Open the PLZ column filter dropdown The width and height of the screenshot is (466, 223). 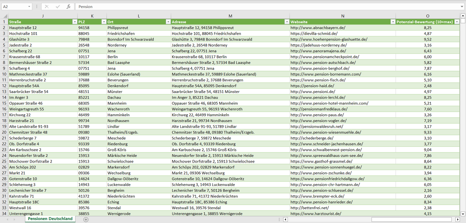coord(104,22)
